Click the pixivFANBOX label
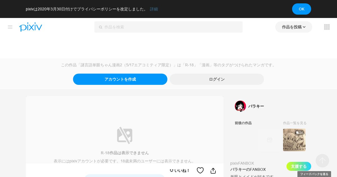This screenshot has width=337, height=177. (242, 163)
